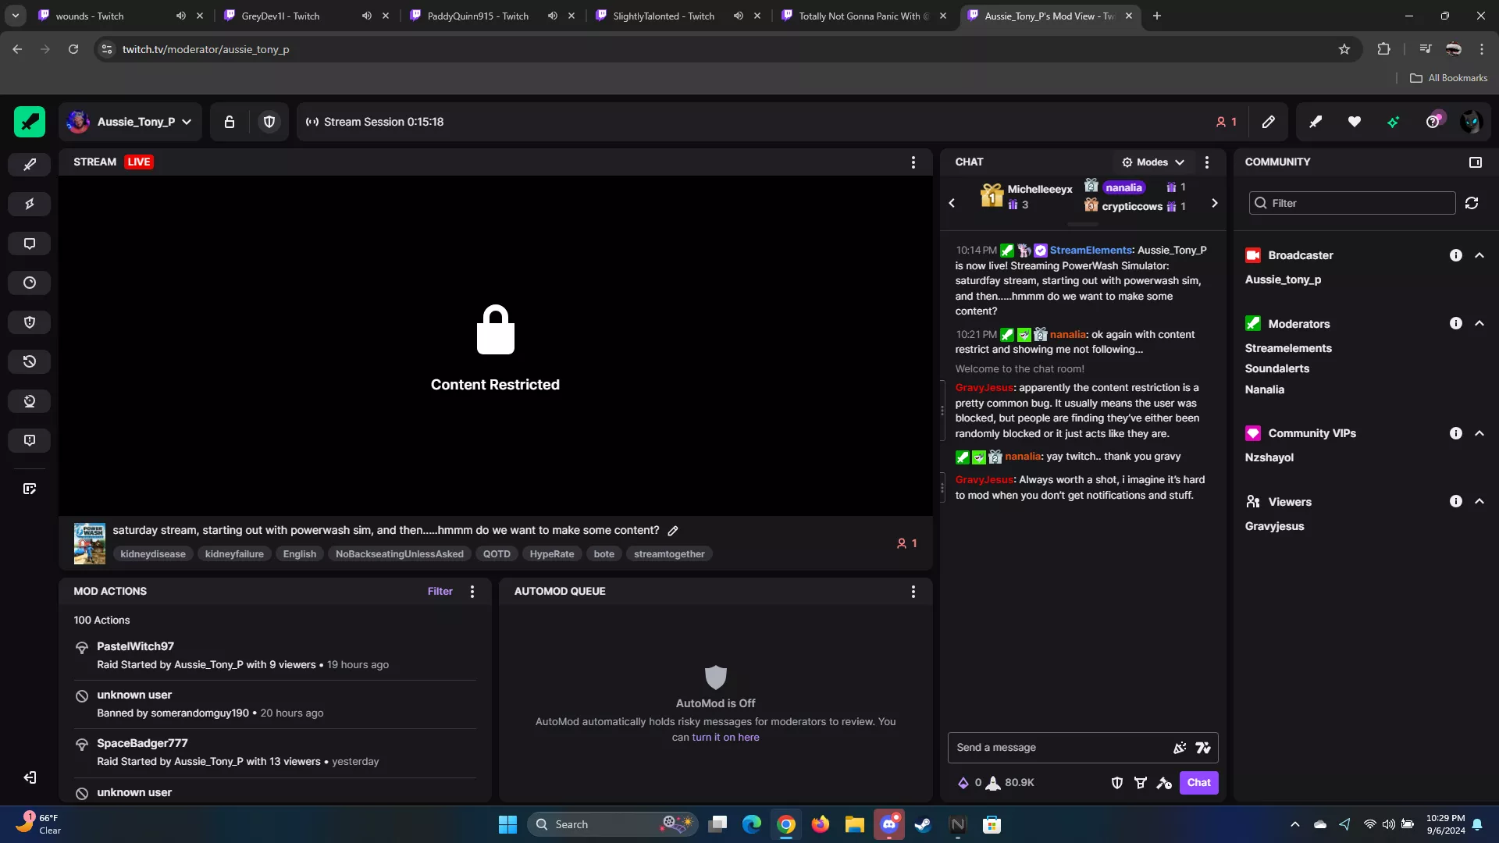Open the Modes dropdown in the chat header
The image size is (1499, 843).
click(1153, 162)
